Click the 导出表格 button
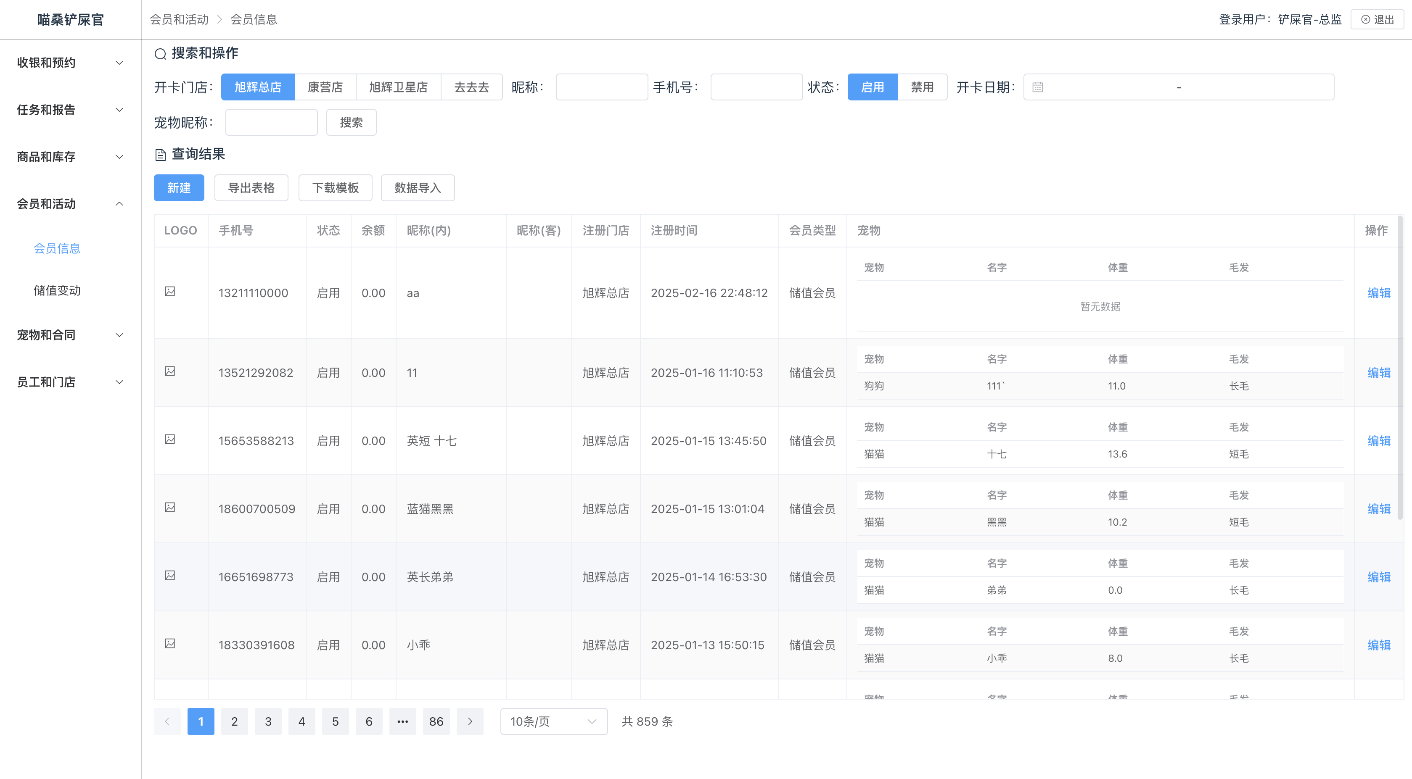The height and width of the screenshot is (779, 1412). tap(251, 188)
